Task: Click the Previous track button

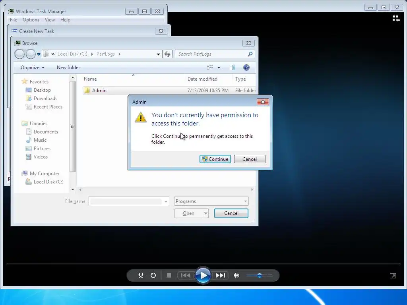Action: click(186, 275)
